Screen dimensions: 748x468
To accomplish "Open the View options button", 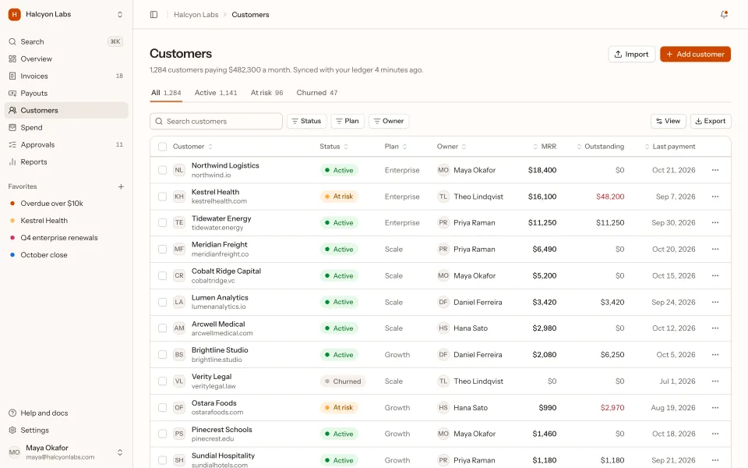I will (x=669, y=122).
